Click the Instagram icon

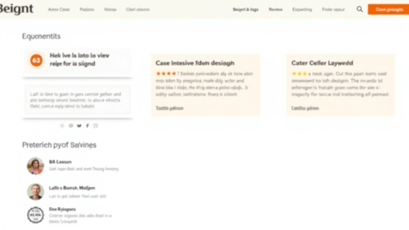[x=96, y=125]
